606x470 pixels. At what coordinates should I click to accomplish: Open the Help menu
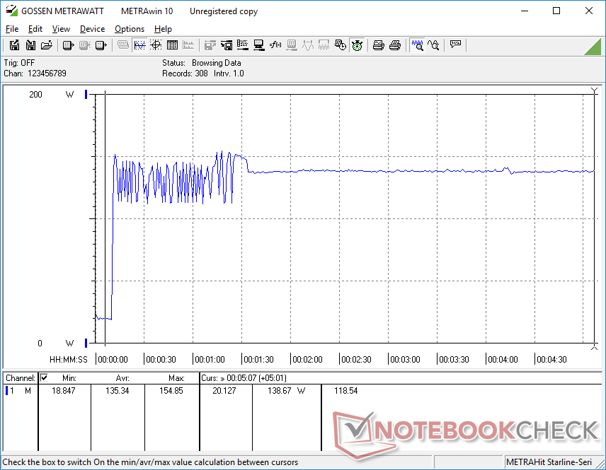163,29
